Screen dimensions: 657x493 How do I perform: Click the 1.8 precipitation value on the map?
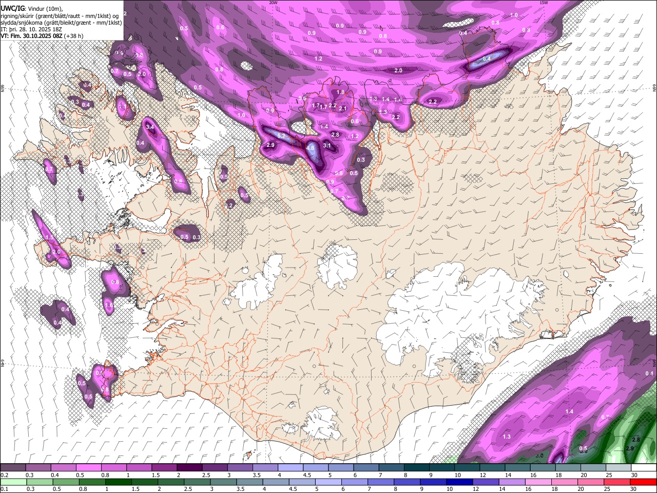click(340, 92)
